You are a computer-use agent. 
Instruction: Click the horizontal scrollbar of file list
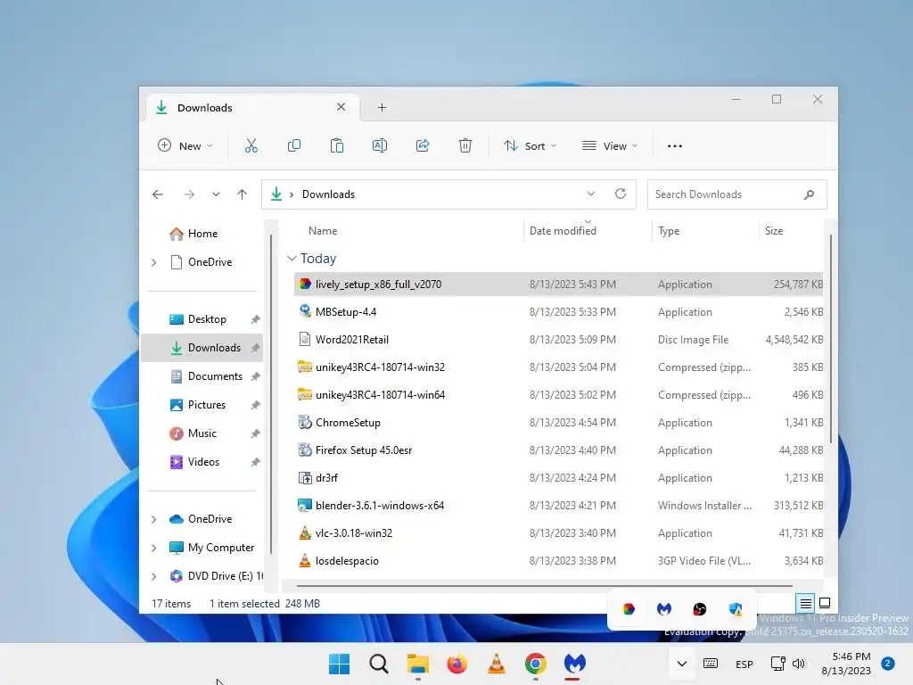point(544,585)
